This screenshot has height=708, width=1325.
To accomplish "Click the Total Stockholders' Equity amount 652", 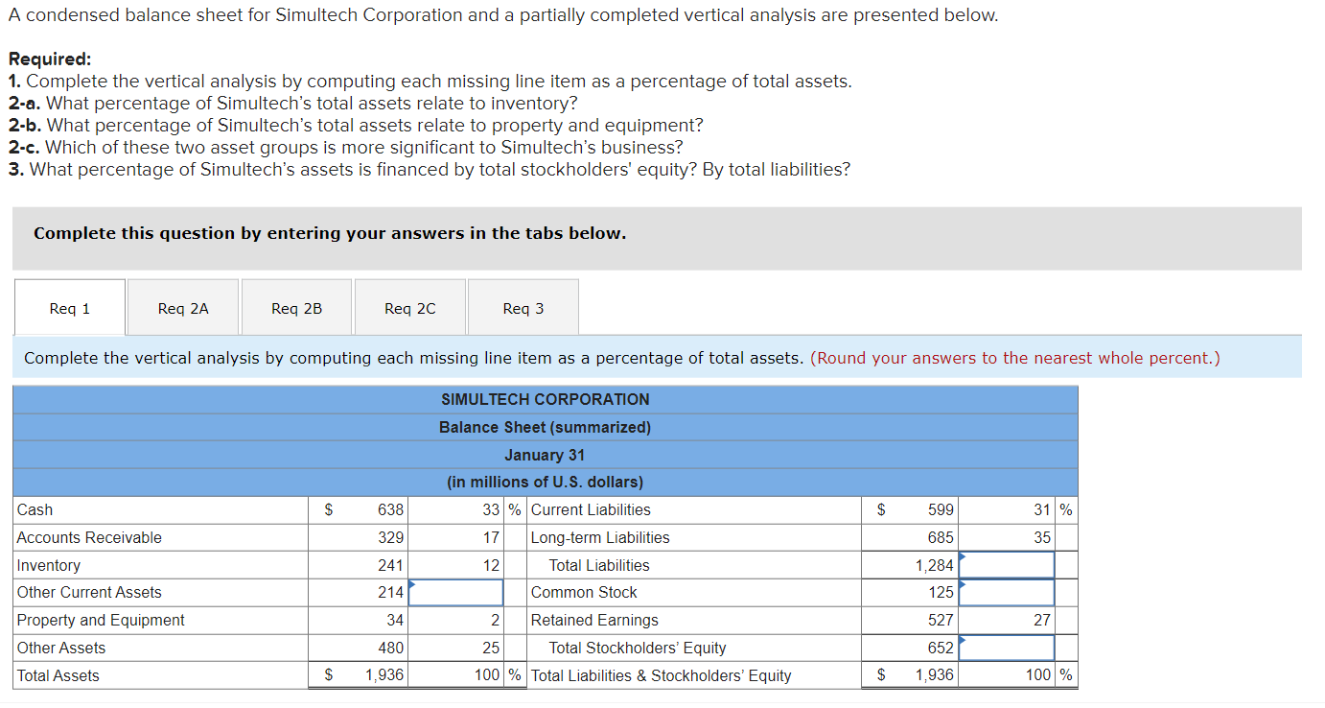I will point(941,649).
